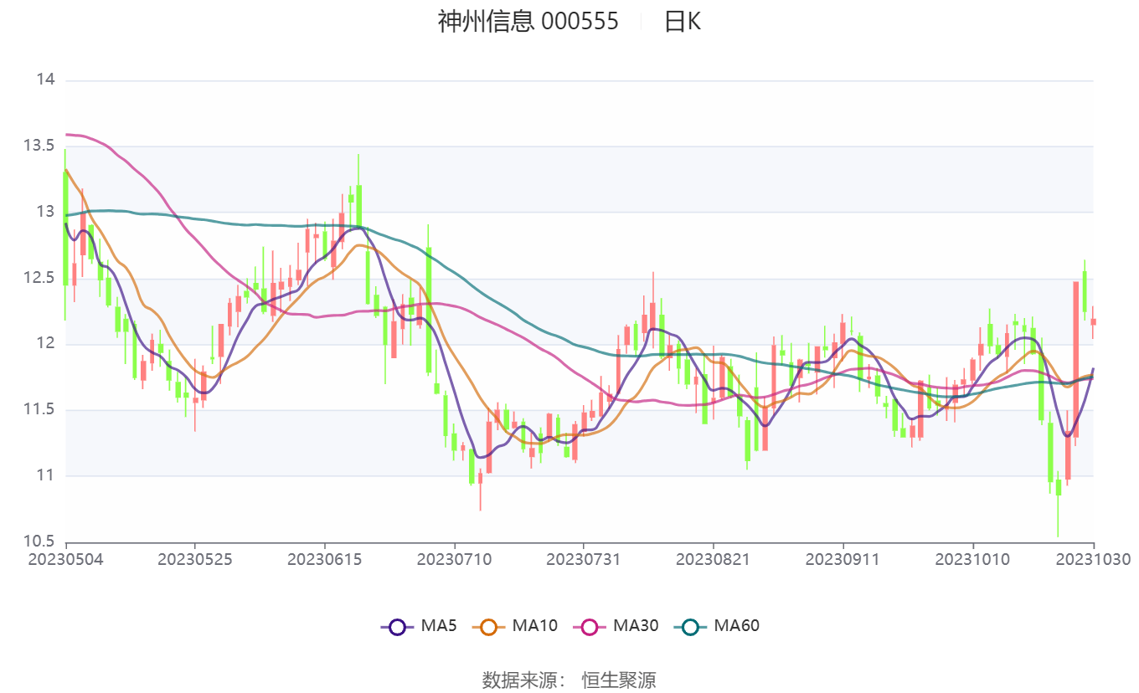The image size is (1139, 693).
Task: Click the 20230615 date label
Action: pos(325,559)
